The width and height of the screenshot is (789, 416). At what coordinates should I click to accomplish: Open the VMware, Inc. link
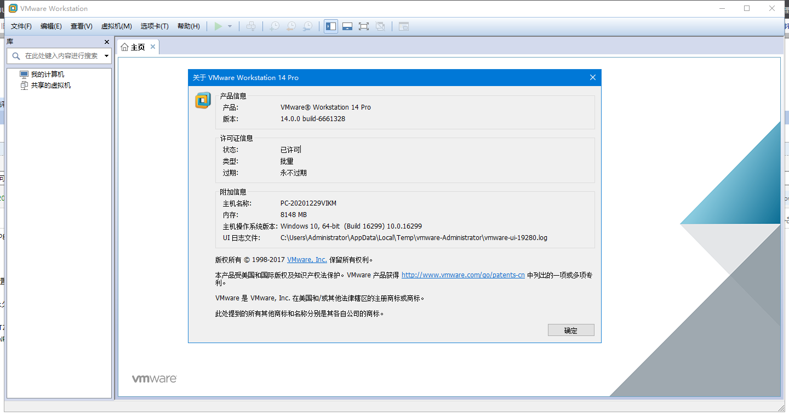click(307, 260)
